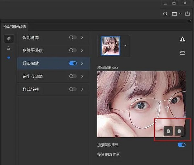
Task: Enable the 样式转换 filter toggle
Action: pos(73,89)
